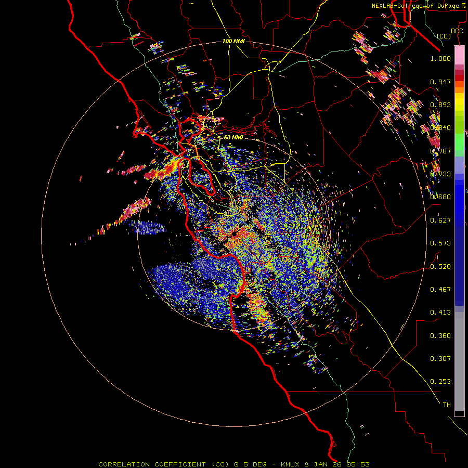The image size is (468, 468).
Task: Pick the pink band atop the color bar
Action: (459, 55)
